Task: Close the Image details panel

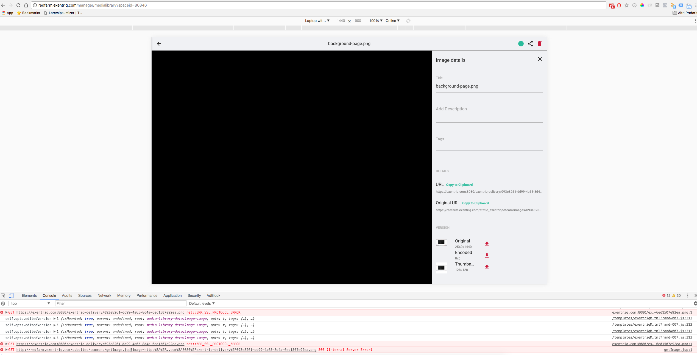Action: pyautogui.click(x=540, y=59)
